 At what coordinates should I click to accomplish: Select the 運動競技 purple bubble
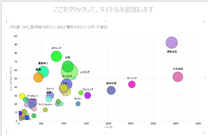coord(172,43)
